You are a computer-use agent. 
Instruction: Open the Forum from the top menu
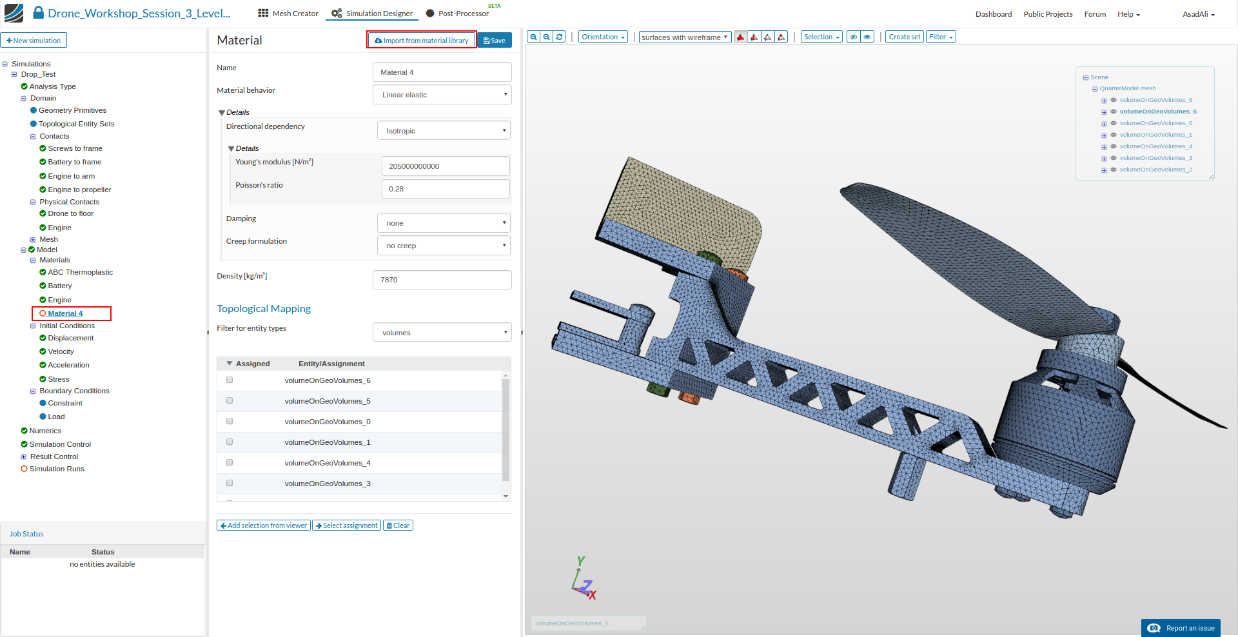pos(1095,14)
